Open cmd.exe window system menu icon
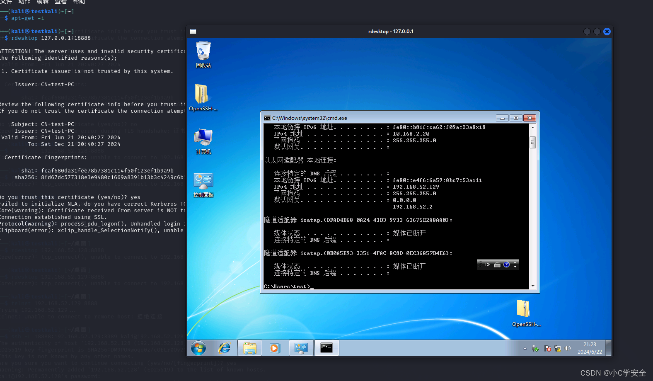 click(x=267, y=118)
